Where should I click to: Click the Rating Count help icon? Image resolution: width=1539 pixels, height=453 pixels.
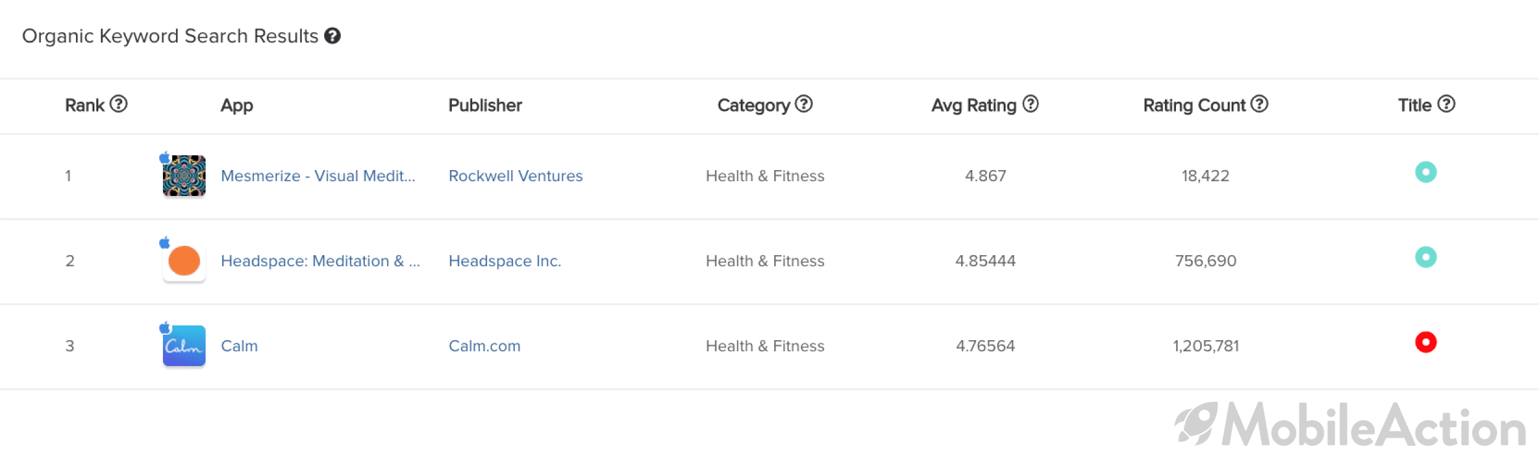point(1259,104)
